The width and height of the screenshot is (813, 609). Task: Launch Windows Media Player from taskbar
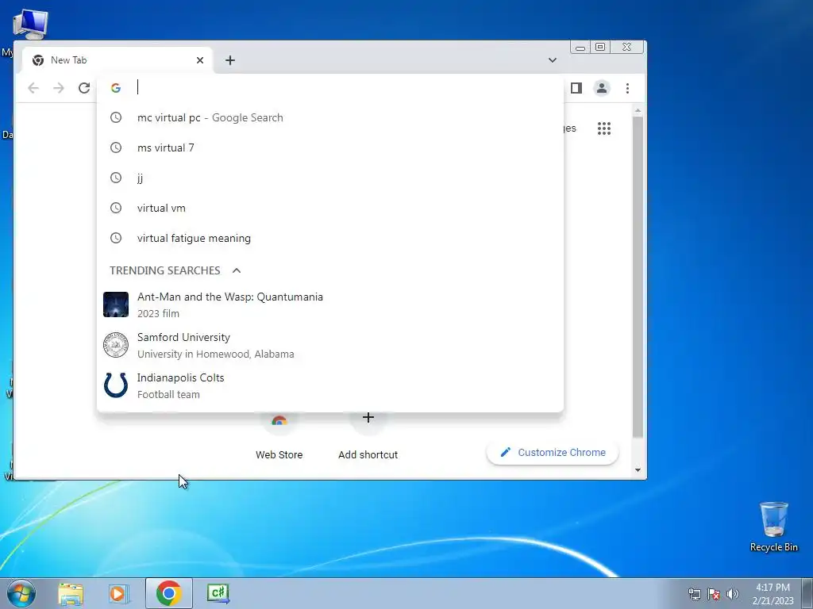[118, 593]
